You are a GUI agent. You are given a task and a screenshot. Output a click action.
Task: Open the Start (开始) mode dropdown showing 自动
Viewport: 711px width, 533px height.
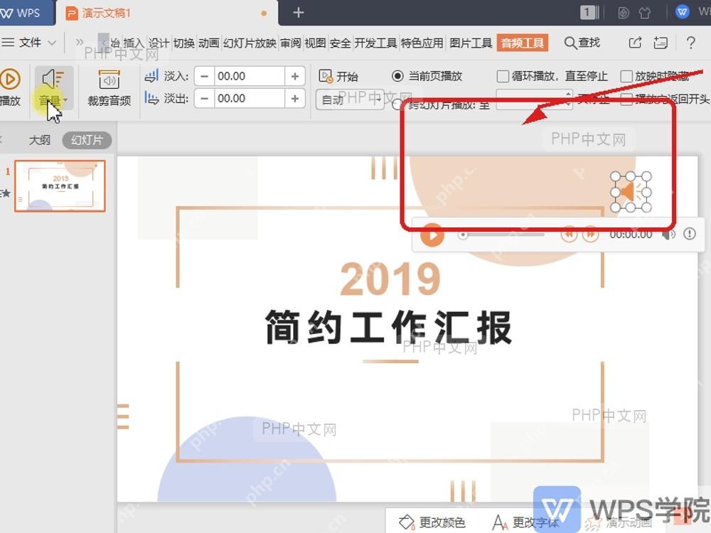(350, 99)
